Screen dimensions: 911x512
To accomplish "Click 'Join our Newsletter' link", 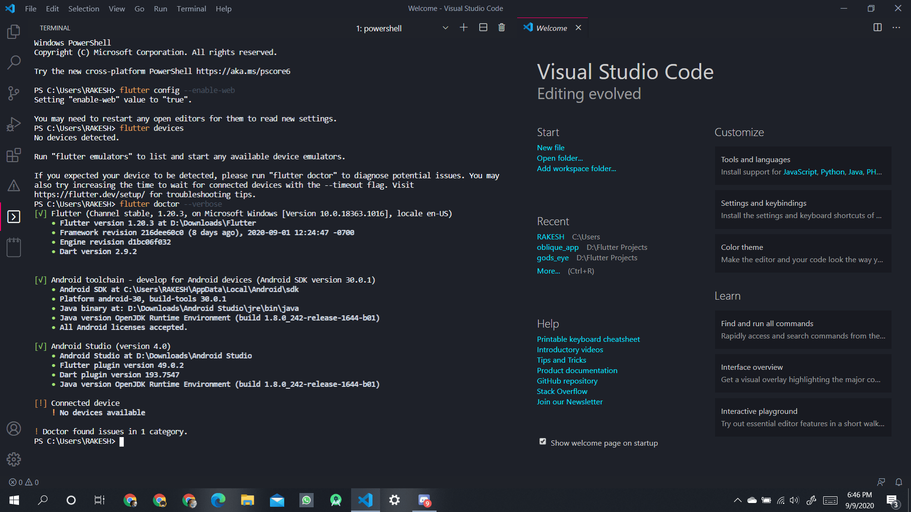I will pos(570,402).
